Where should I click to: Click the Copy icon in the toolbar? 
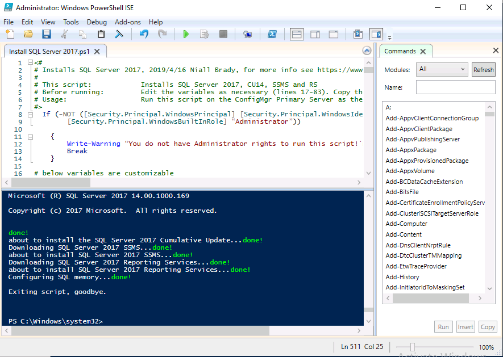[x=82, y=34]
